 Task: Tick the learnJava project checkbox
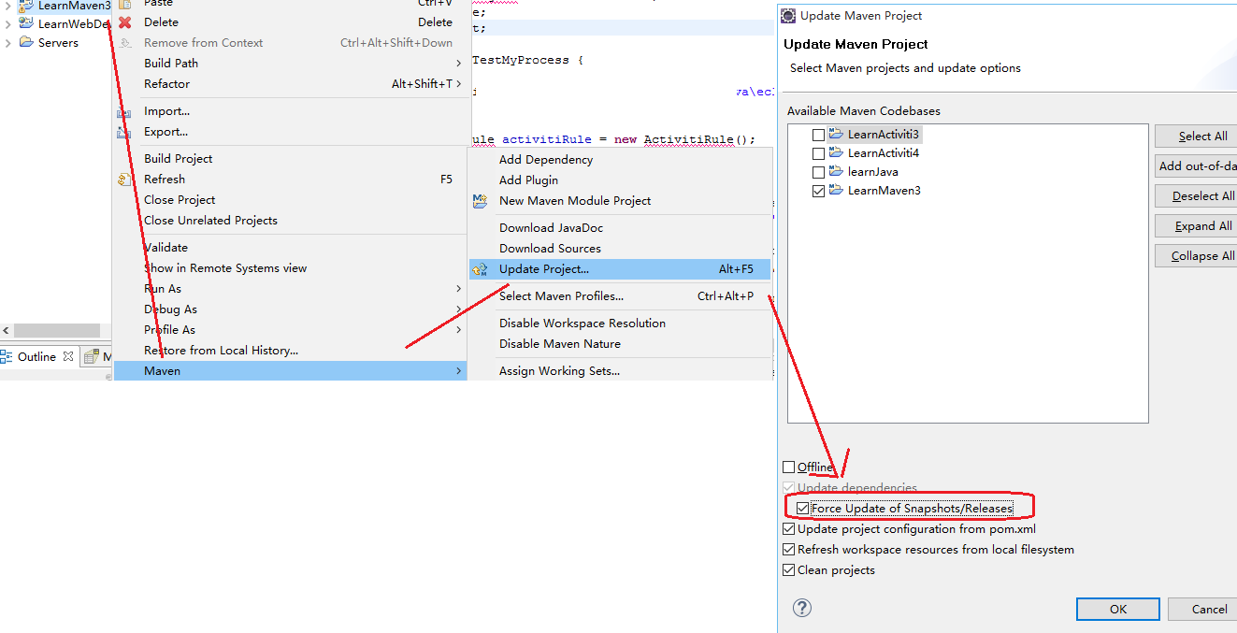(819, 172)
